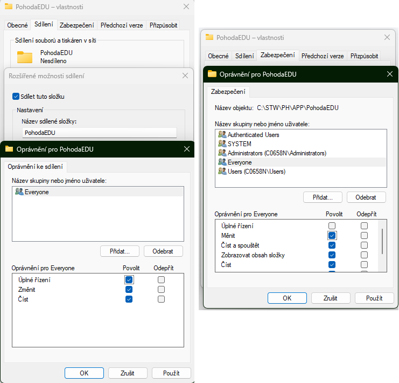399x383 pixels.
Task: Select Everyone group icon in share permissions list
Action: pos(19,191)
